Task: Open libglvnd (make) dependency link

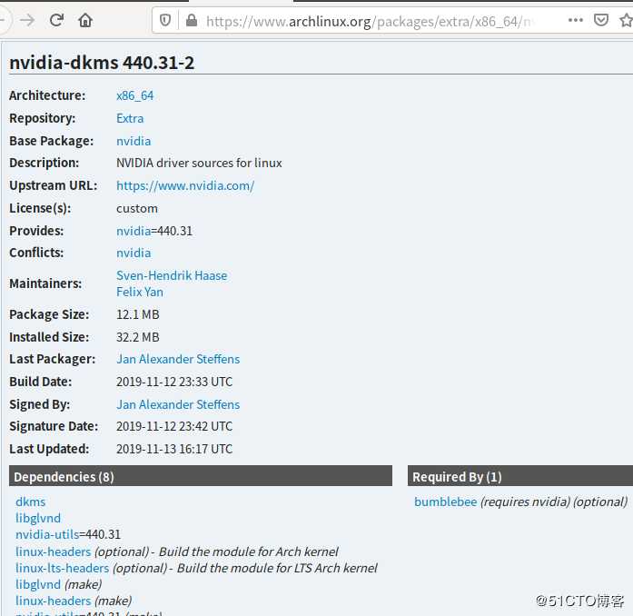Action: (38, 584)
